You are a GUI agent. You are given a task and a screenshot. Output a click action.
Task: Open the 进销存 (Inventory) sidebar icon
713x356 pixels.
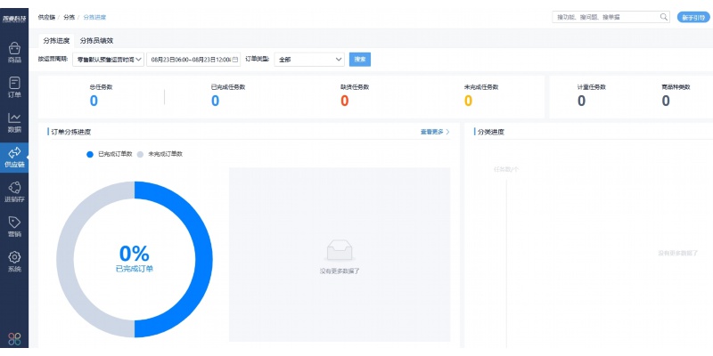click(x=14, y=190)
